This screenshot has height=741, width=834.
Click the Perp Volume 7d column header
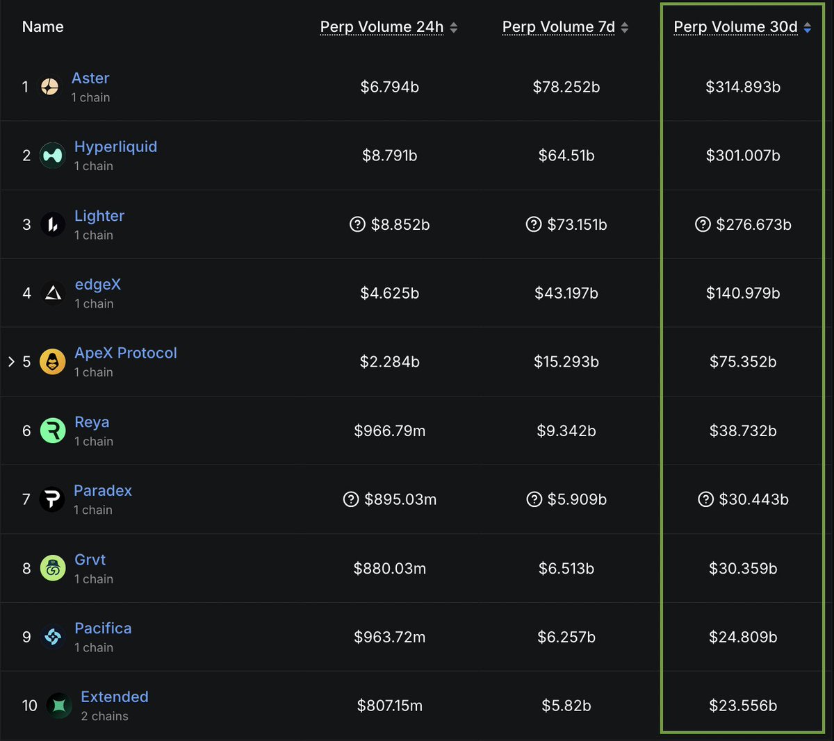[559, 27]
